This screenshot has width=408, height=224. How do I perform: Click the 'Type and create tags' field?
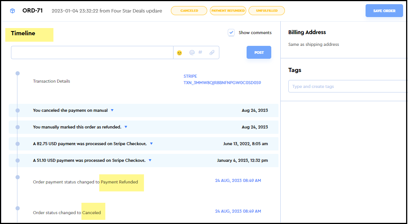347,86
